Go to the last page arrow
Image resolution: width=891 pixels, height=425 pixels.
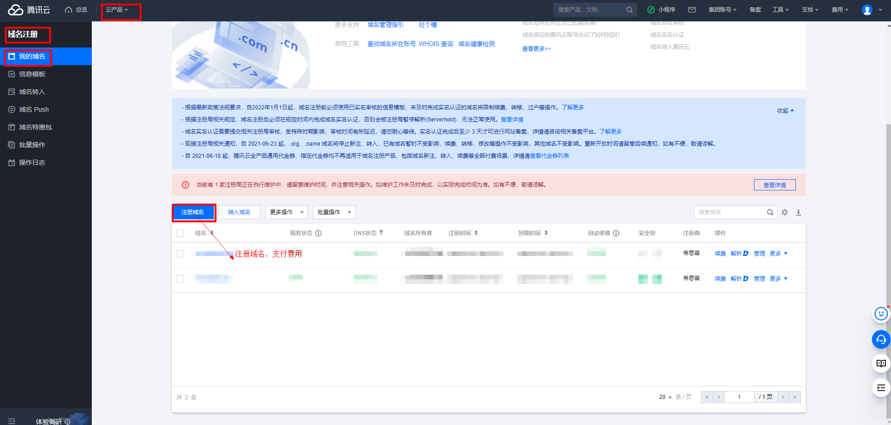click(795, 397)
